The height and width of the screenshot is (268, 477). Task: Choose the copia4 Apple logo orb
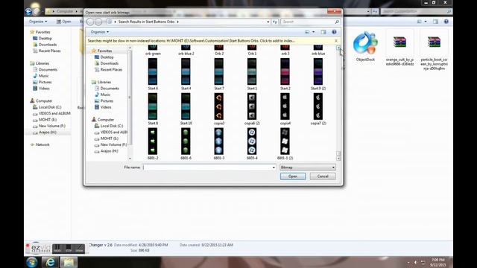[x=285, y=106]
